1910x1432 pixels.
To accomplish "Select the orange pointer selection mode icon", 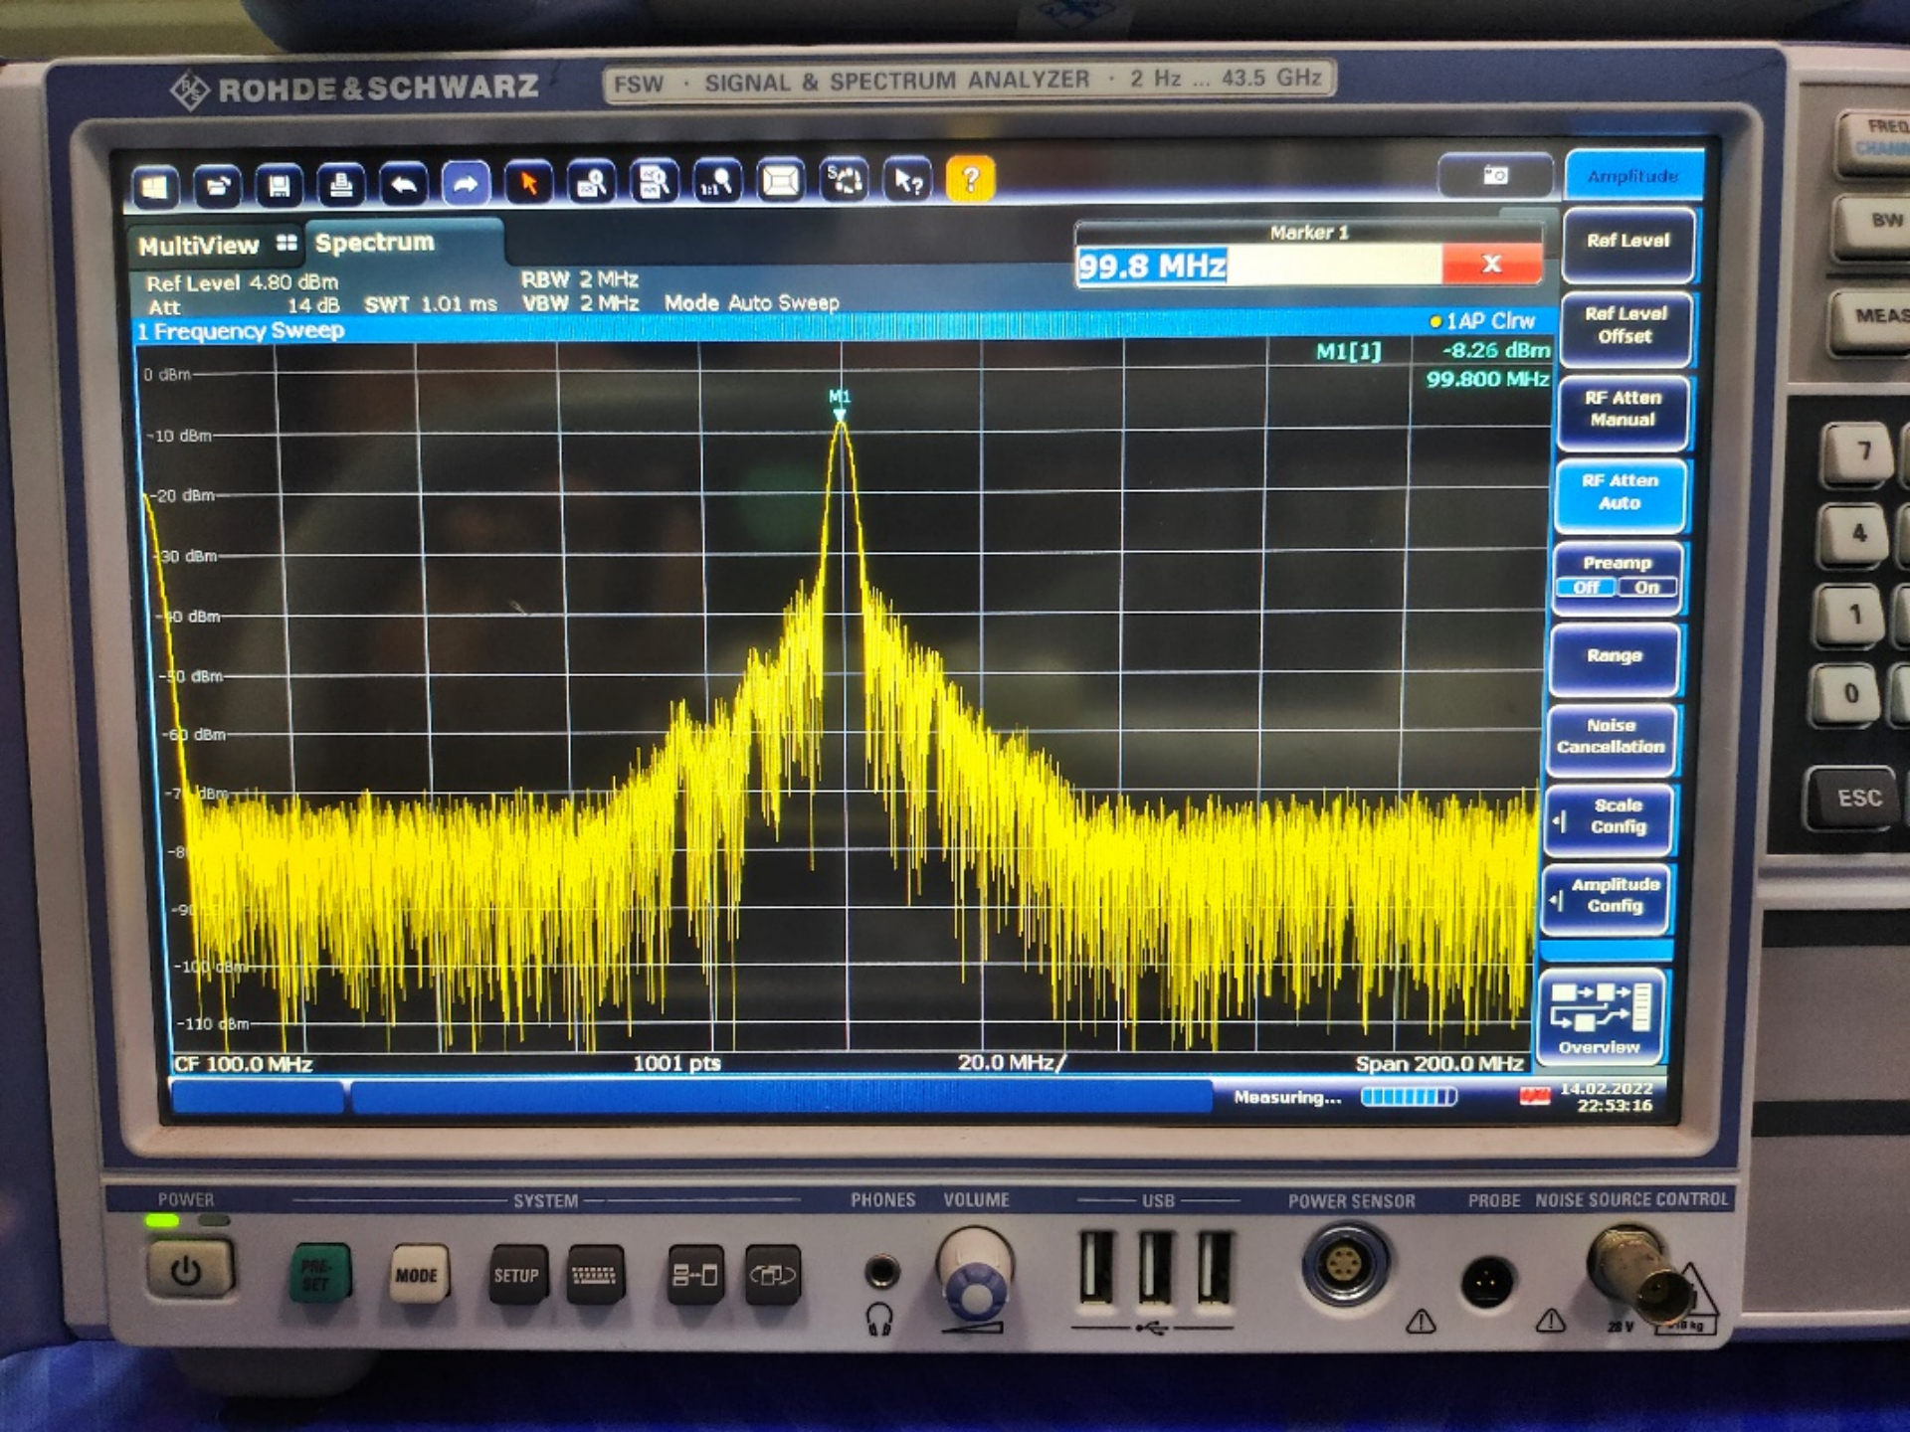I will tap(528, 183).
